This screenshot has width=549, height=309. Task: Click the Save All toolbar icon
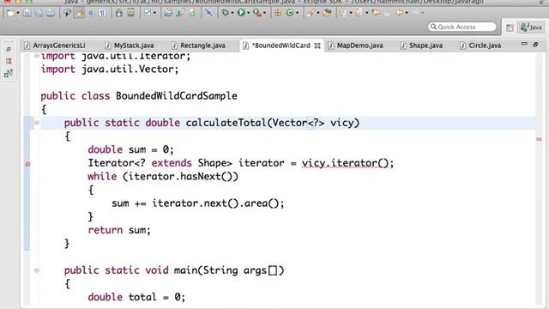click(x=39, y=14)
